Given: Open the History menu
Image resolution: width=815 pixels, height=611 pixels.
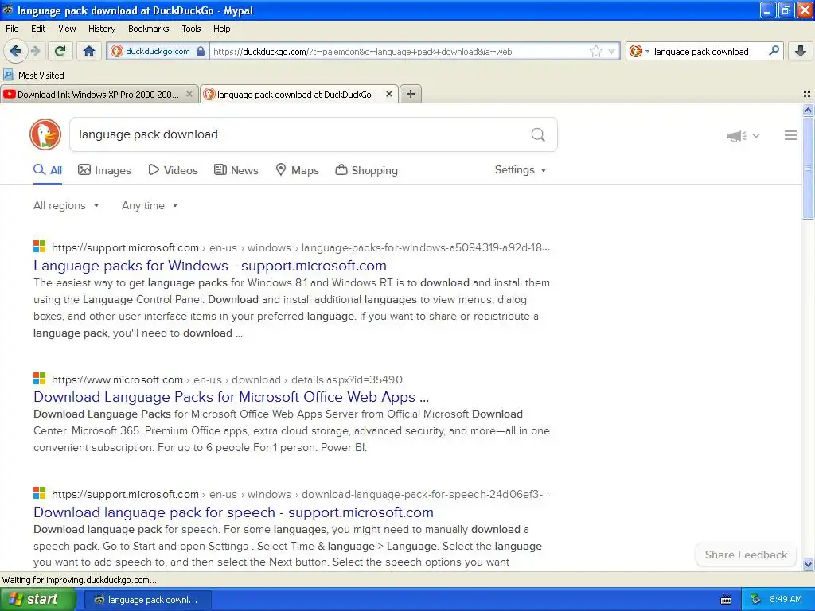Looking at the screenshot, I should pos(101,29).
